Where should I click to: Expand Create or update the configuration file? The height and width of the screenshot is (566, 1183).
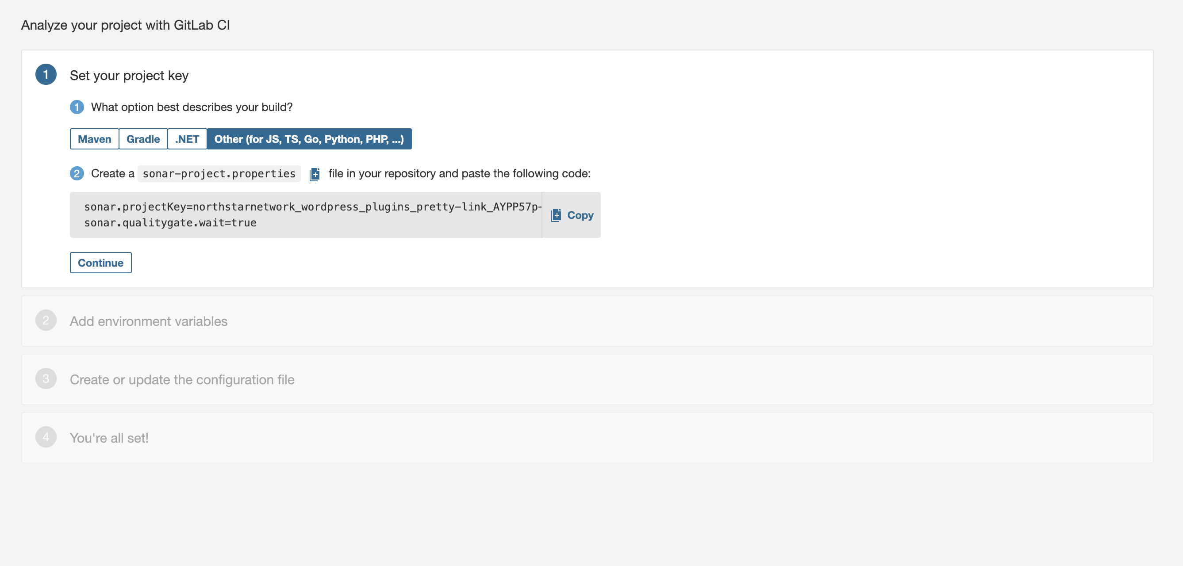point(182,380)
